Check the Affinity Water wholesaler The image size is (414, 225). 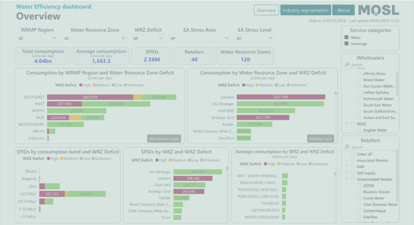coord(359,73)
